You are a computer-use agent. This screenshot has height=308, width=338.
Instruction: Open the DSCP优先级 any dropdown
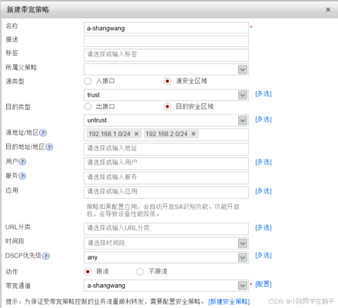point(243,257)
